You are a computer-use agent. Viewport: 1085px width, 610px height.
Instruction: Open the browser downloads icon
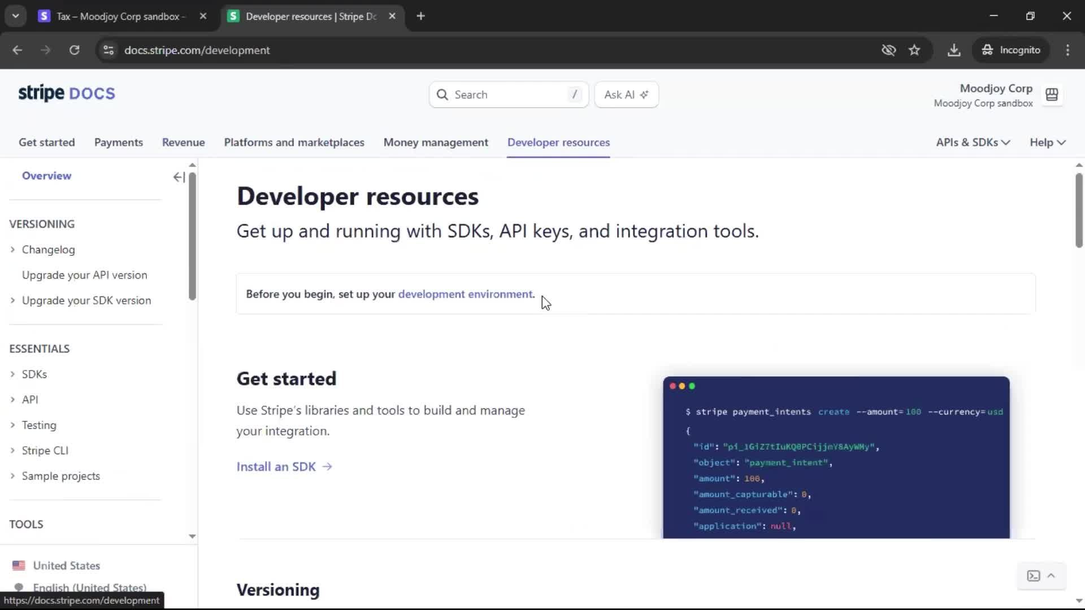point(954,50)
